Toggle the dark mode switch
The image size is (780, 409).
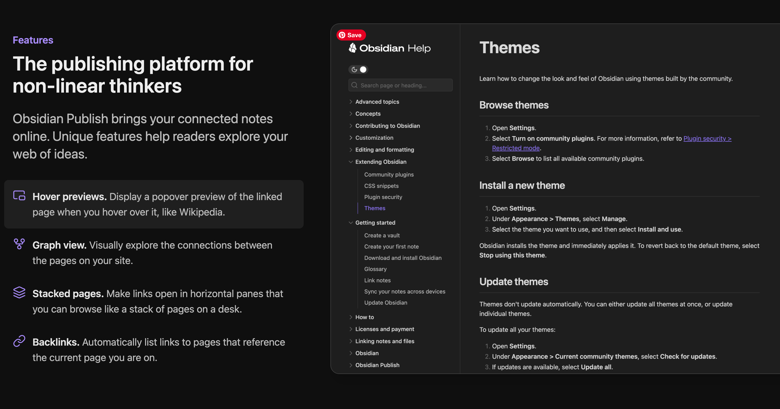tap(358, 69)
